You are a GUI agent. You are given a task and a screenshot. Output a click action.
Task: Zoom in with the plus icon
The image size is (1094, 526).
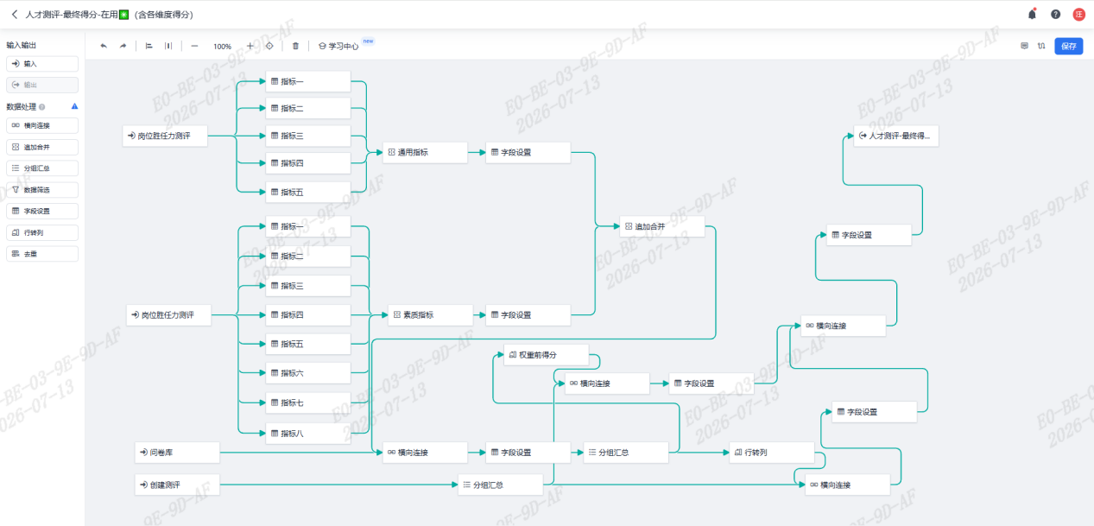250,46
